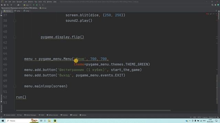The height and width of the screenshot is (123, 220).
Task: Open the Python Console tool window
Action: (52, 115)
